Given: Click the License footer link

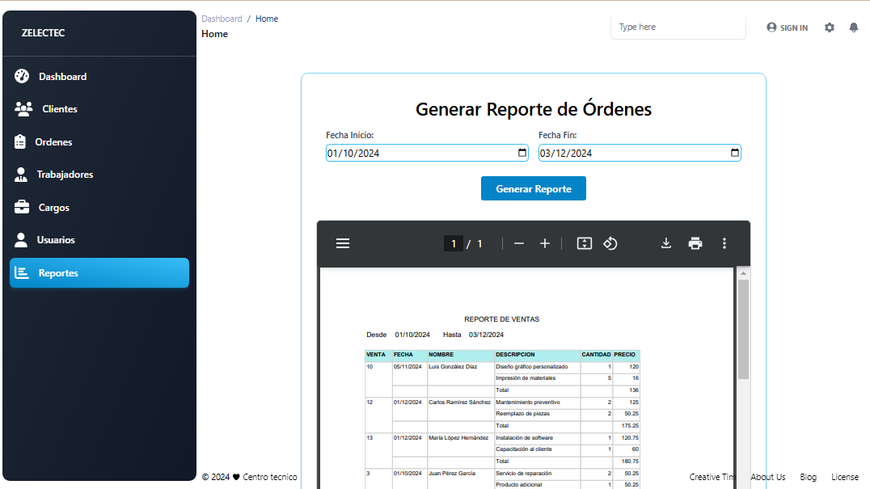Looking at the screenshot, I should pyautogui.click(x=844, y=477).
